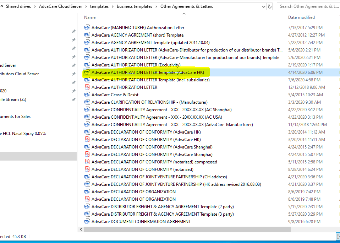Select the Word icon of DECLARATION OF ORGANIZATION

[87, 191]
